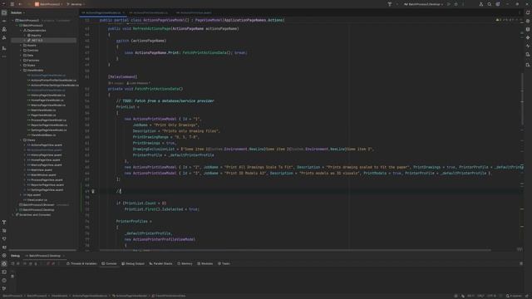Open the Tasks debug tab
This screenshot has width=532, height=299.
tap(224, 263)
